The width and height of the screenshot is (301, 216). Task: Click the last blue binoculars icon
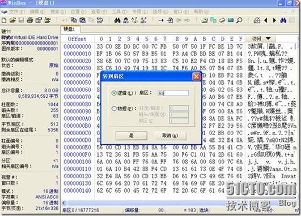(283, 20)
